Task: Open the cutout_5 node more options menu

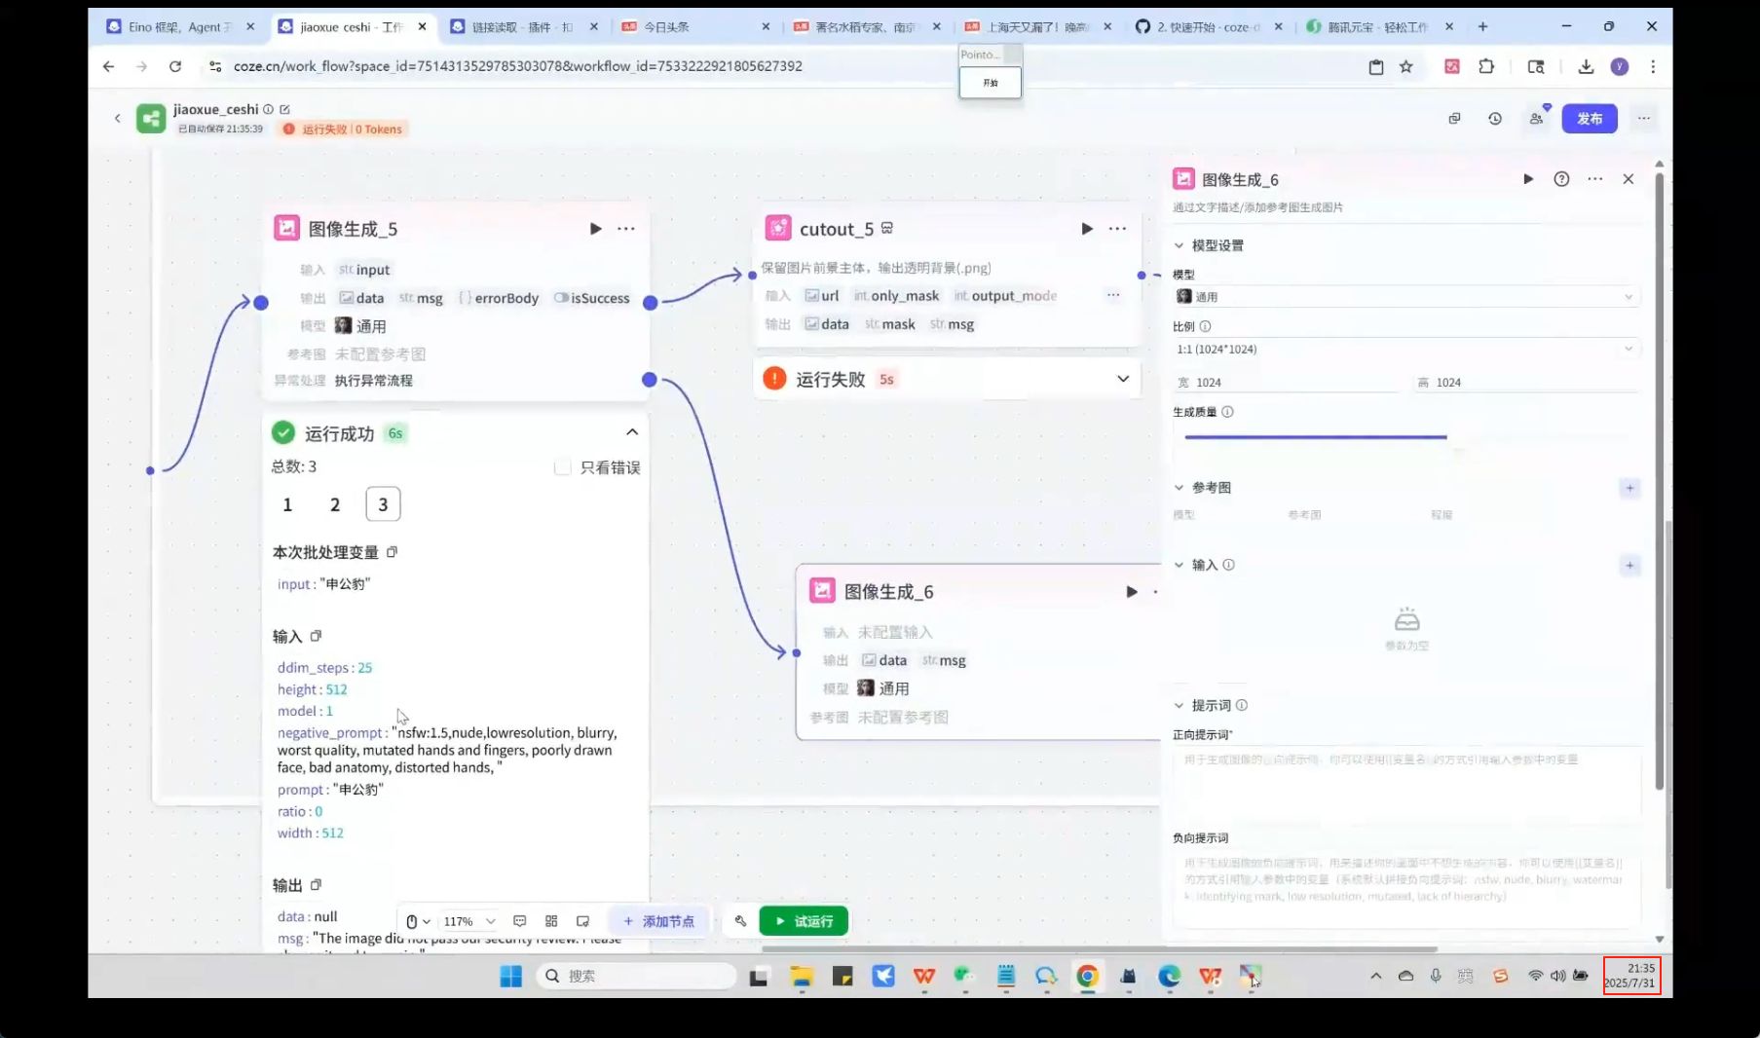Action: [x=1117, y=229]
